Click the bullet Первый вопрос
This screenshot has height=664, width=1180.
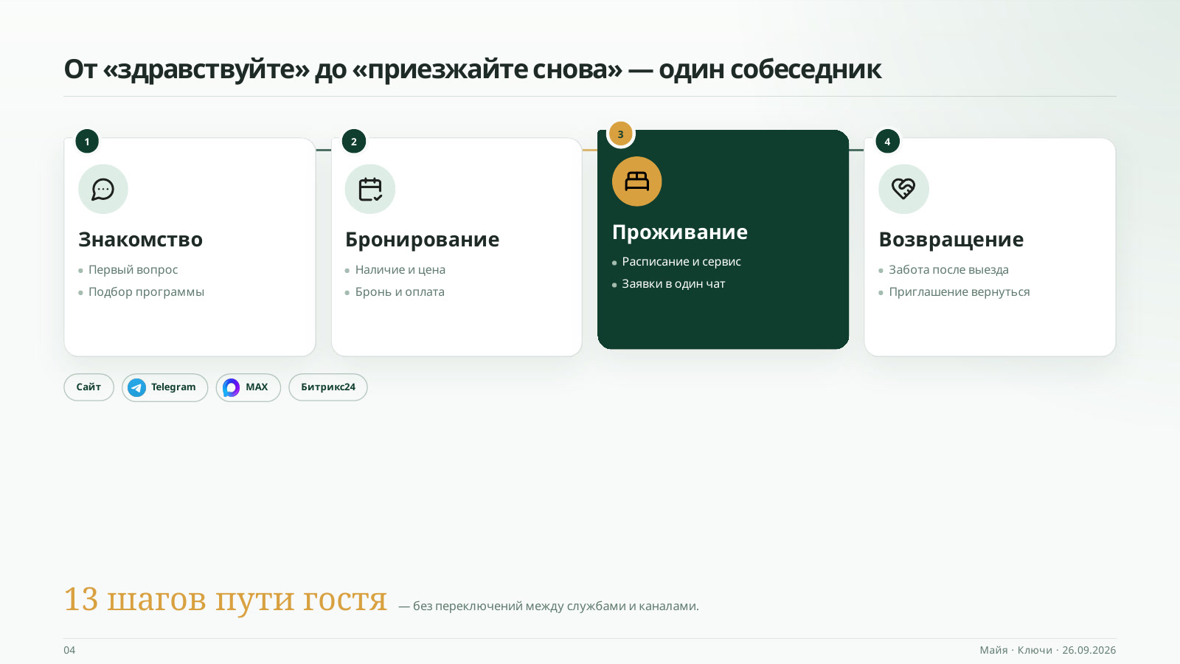pyautogui.click(x=133, y=270)
